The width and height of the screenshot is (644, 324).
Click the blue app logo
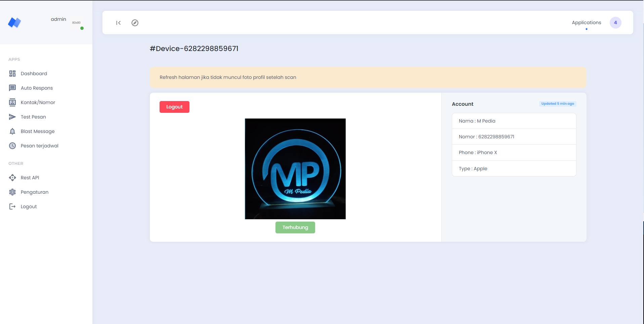(x=14, y=22)
